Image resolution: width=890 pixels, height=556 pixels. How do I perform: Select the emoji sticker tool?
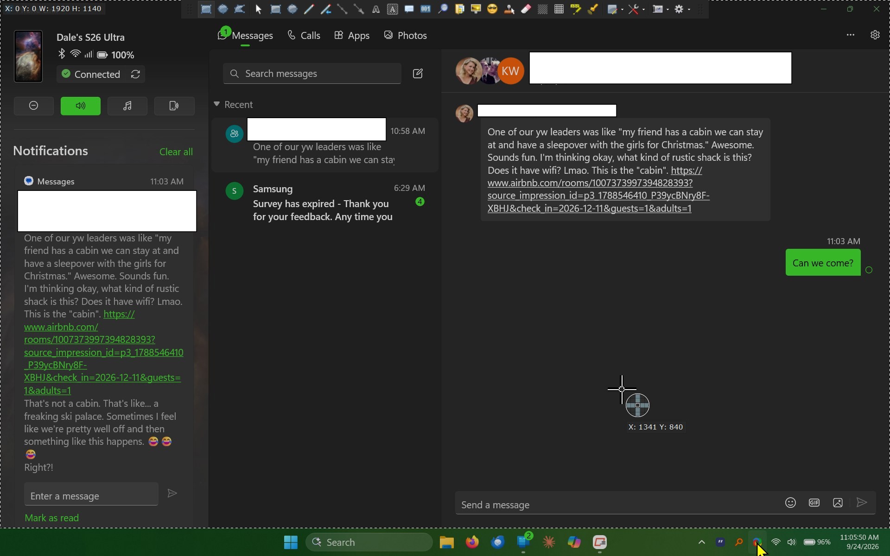(x=492, y=9)
